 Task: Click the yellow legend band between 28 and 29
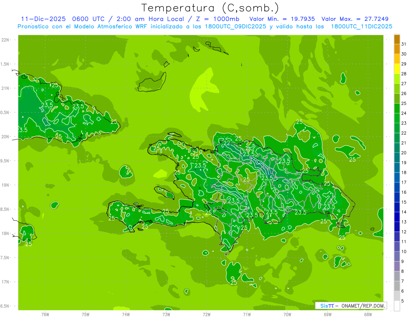pyautogui.click(x=397, y=68)
